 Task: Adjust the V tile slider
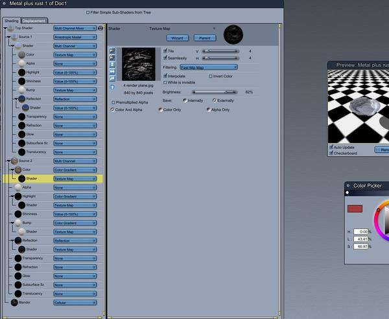tap(220, 51)
